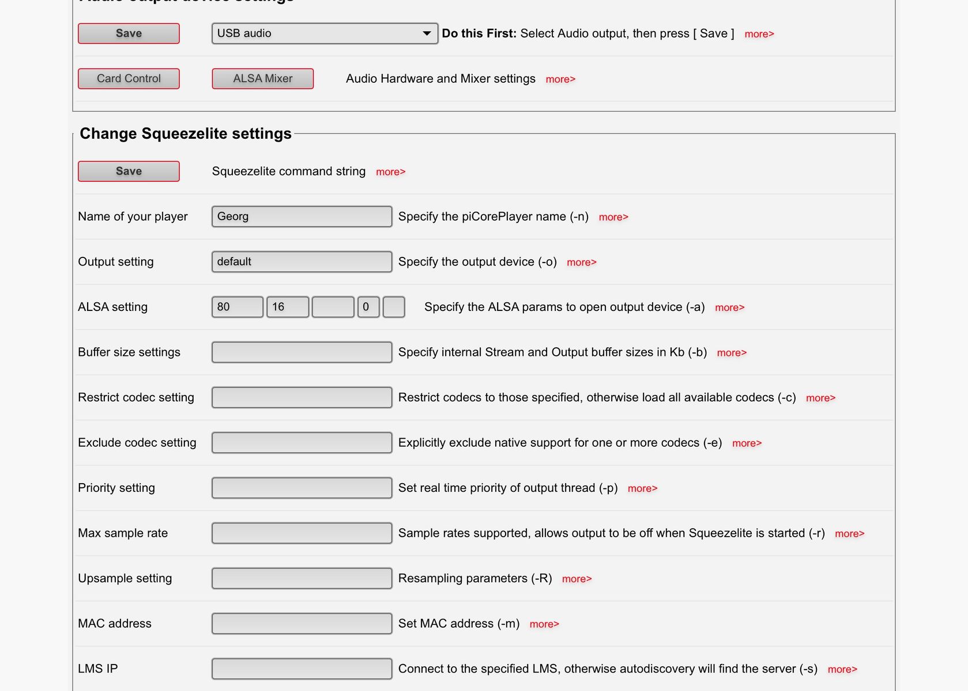Viewport: 968px width, 691px height.
Task: Show 'more>' for Set MAC address (-m)
Action: (x=544, y=624)
